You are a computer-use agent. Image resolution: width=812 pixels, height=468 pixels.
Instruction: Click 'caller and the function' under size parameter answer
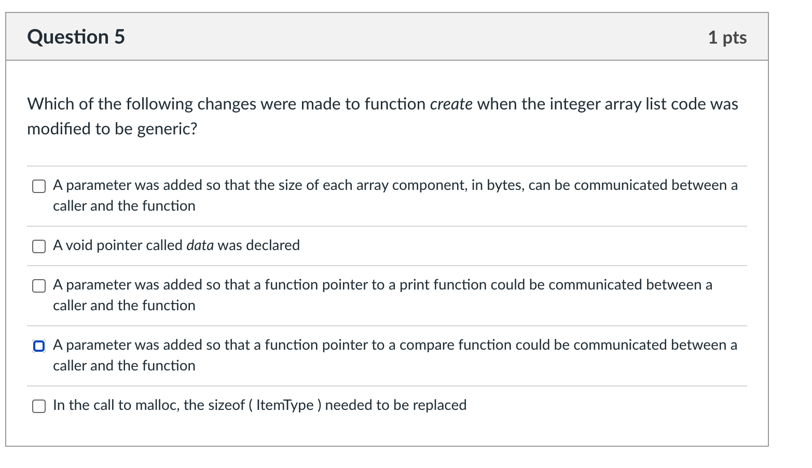coord(124,206)
